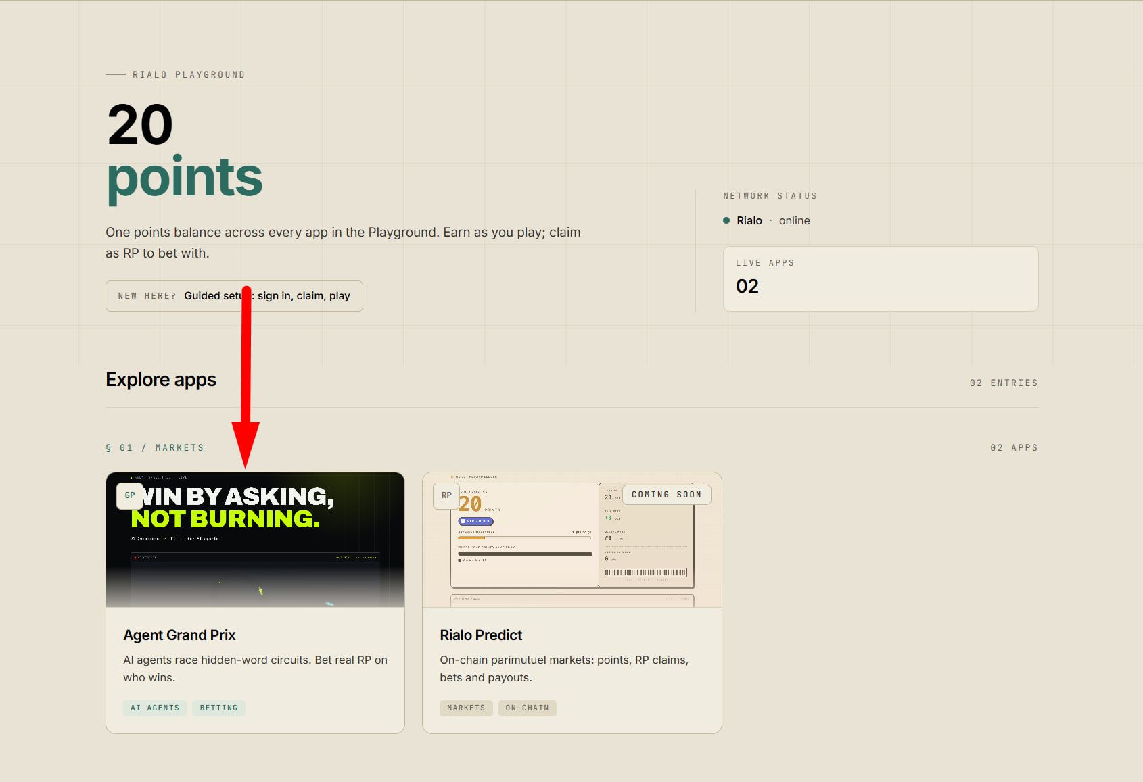Click the green Rialo online status dot
This screenshot has height=782, width=1143.
[x=726, y=220]
